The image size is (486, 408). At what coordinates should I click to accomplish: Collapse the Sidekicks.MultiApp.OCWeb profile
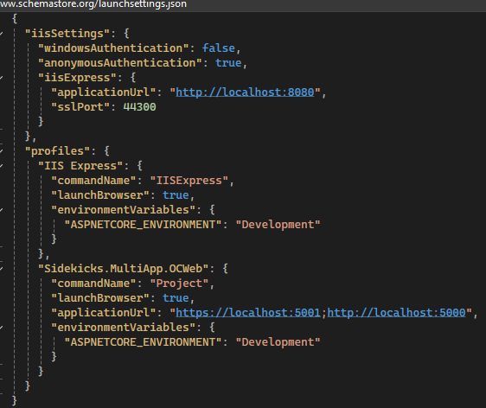(x=1, y=269)
